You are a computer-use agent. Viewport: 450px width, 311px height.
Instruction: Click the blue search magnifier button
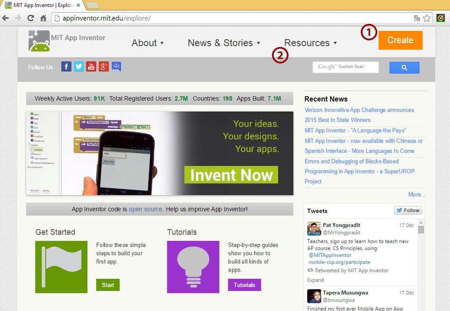tap(404, 68)
